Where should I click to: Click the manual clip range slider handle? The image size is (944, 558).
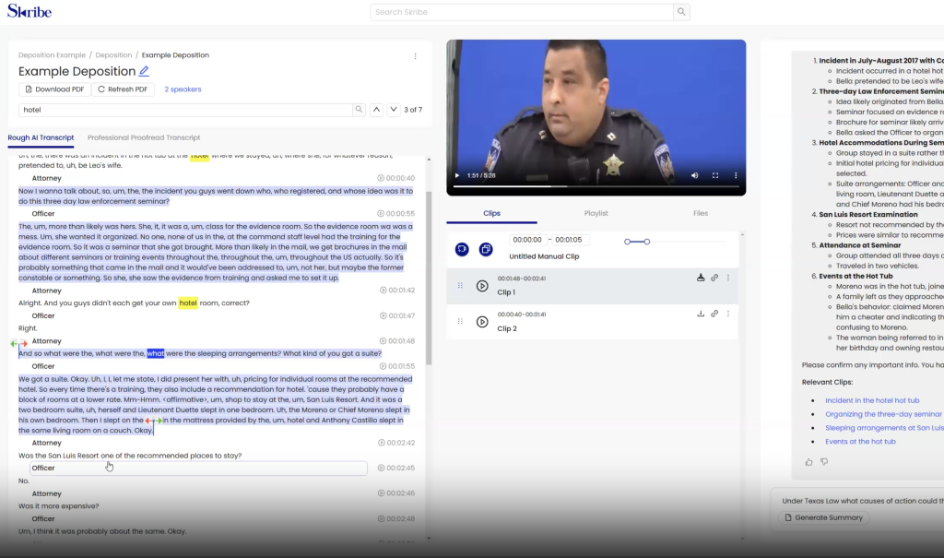pyautogui.click(x=647, y=242)
